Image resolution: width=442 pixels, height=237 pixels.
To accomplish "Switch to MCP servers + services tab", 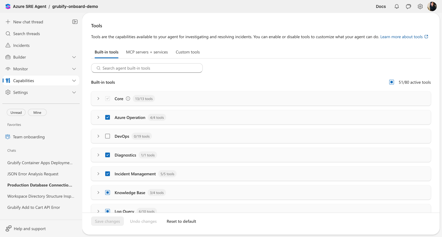I will [147, 52].
